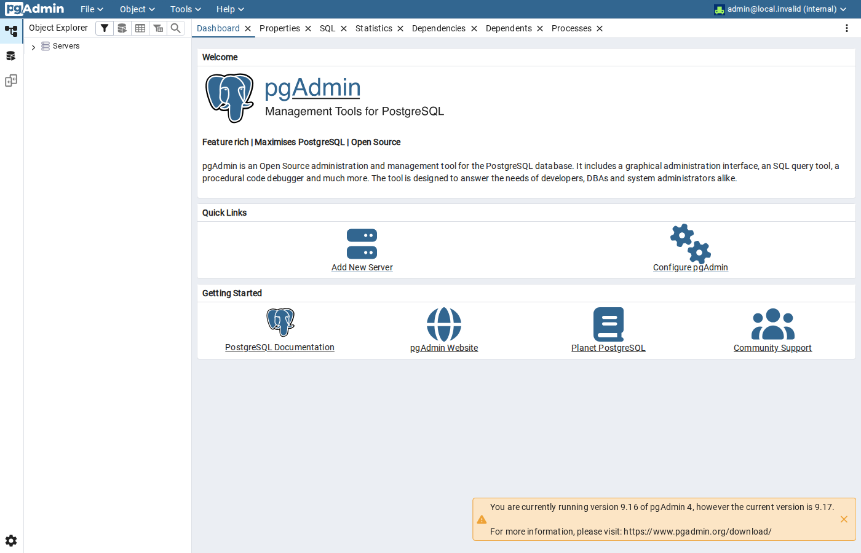The height and width of the screenshot is (553, 861).
Task: Click the book icon above Planet PostgreSQL
Action: (x=608, y=324)
